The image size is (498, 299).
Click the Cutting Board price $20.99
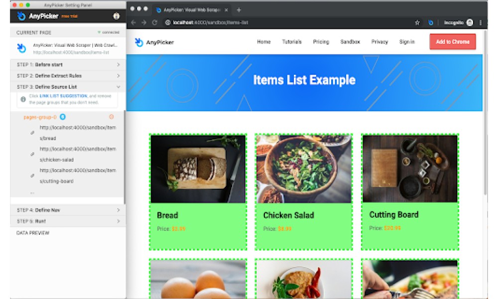click(392, 228)
